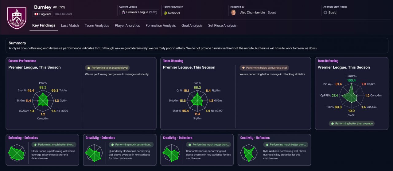Click the Basic staff rating icon
Viewport: 393px width, 171px height.
[x=325, y=13]
